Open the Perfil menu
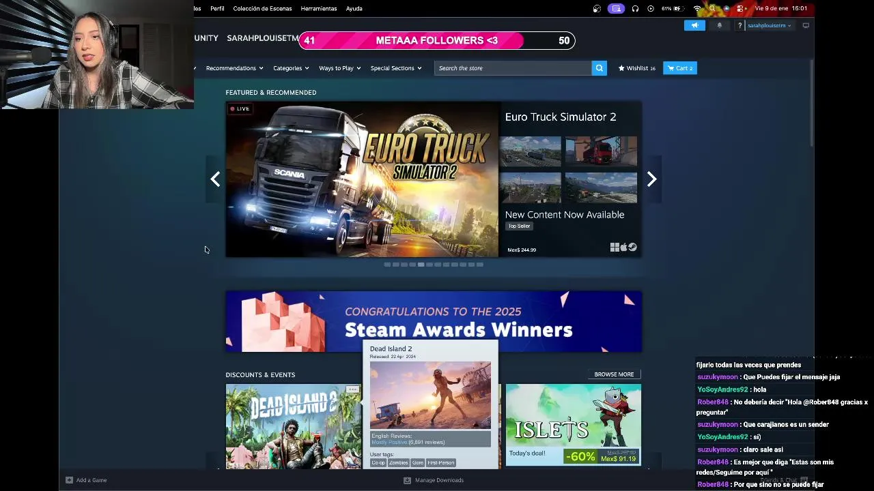 click(217, 9)
